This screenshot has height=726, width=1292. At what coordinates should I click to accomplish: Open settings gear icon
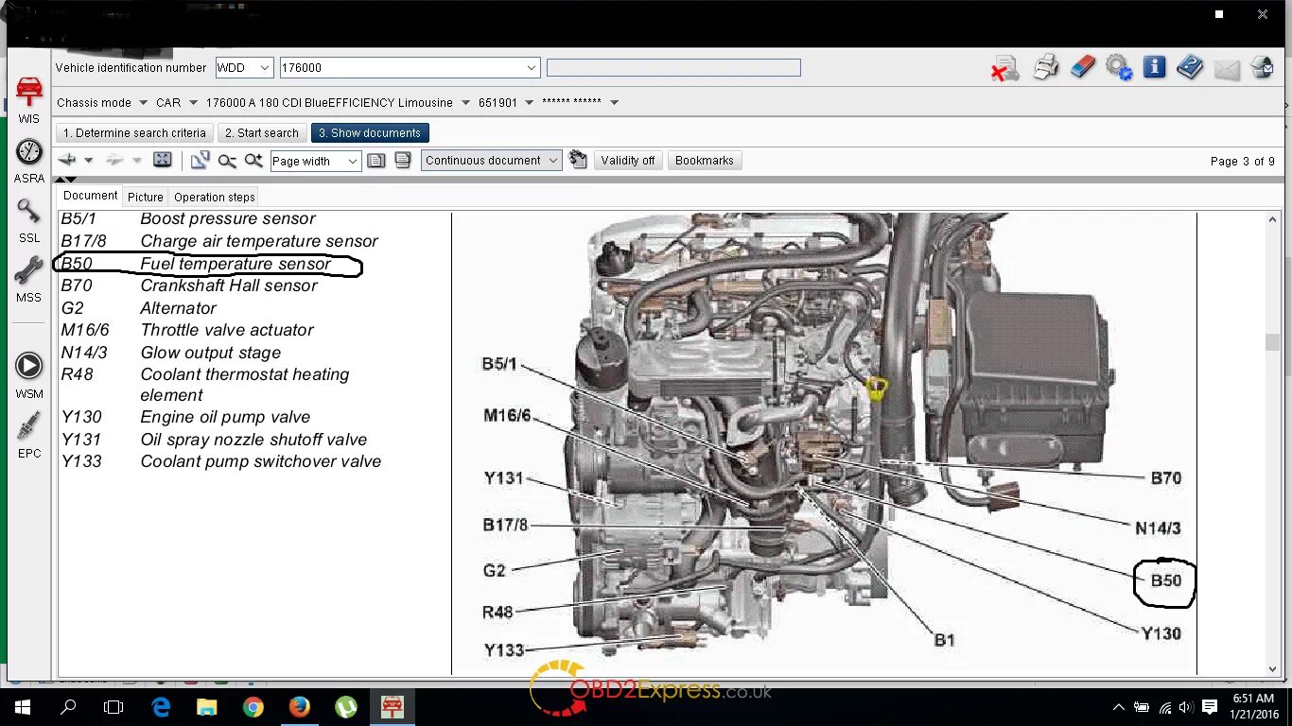pos(1119,68)
